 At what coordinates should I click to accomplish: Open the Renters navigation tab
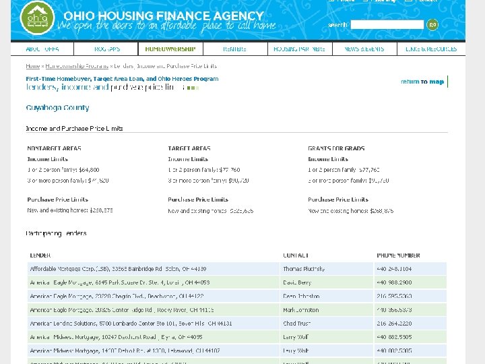tap(235, 49)
